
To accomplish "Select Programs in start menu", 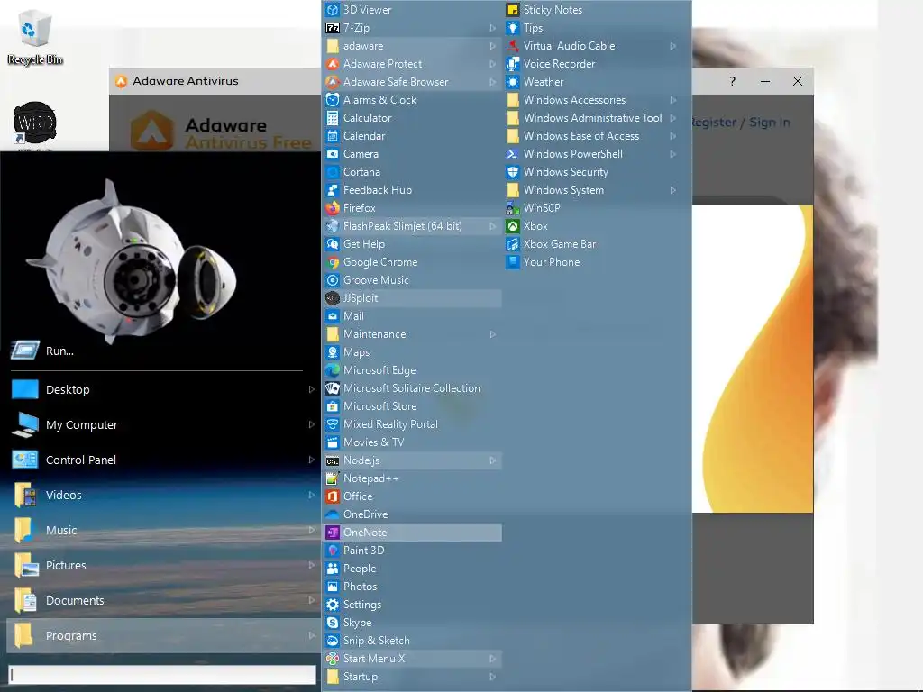I will point(164,635).
